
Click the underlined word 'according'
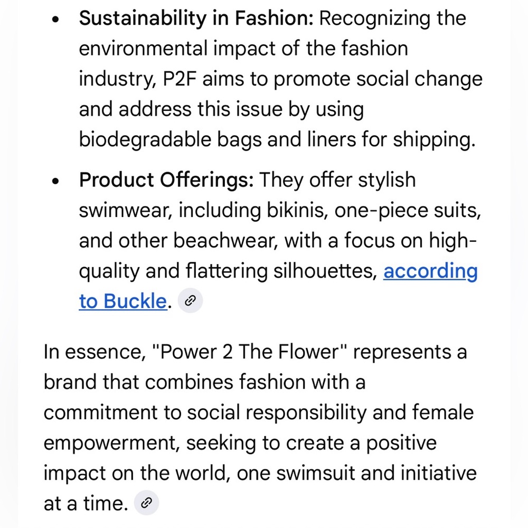(430, 271)
